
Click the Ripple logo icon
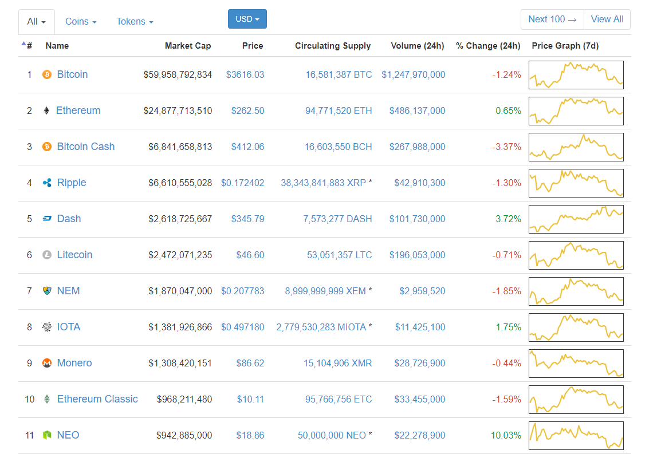point(47,183)
